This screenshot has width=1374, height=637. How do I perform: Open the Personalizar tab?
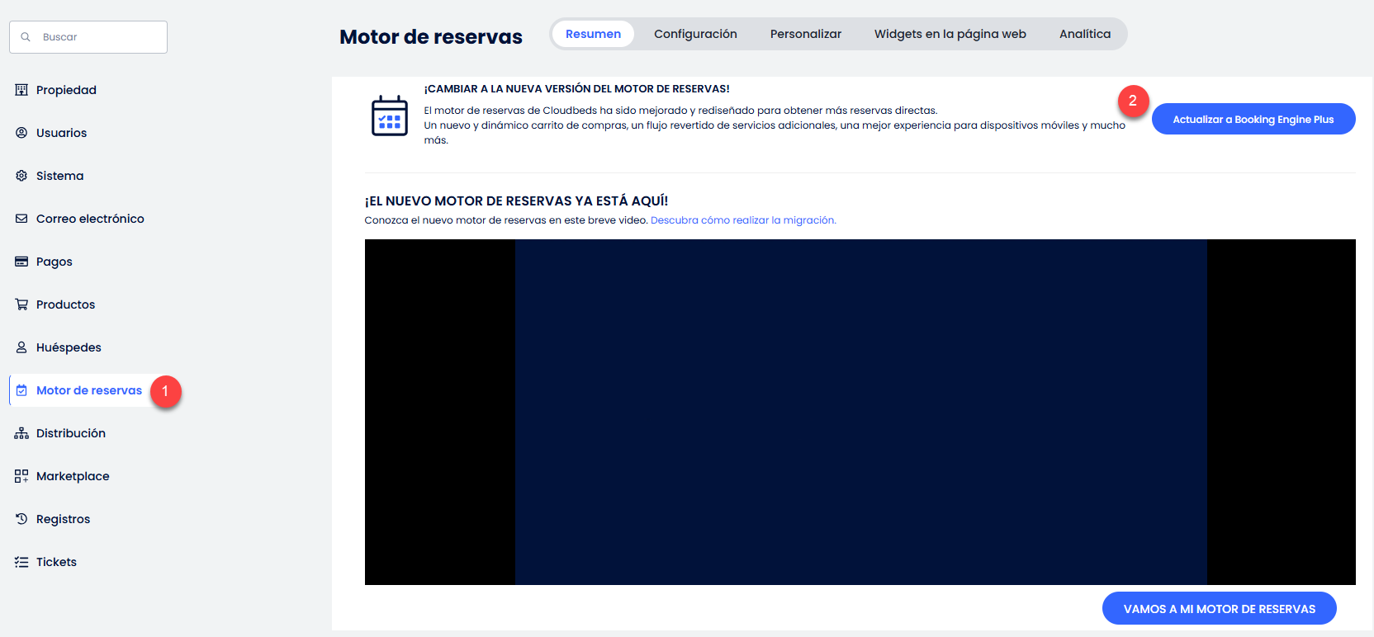[805, 34]
